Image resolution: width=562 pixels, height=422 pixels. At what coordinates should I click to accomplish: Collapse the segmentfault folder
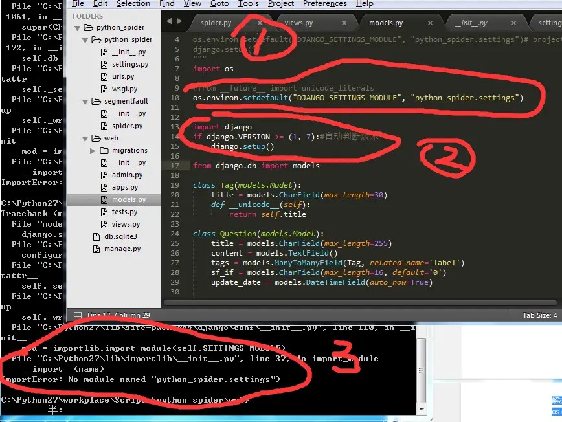pos(85,102)
